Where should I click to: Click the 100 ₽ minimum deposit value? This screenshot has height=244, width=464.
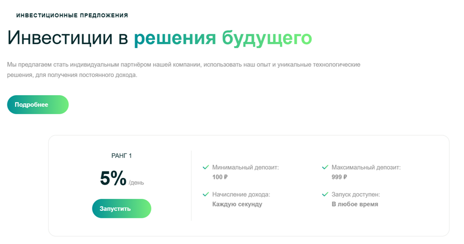(x=220, y=177)
